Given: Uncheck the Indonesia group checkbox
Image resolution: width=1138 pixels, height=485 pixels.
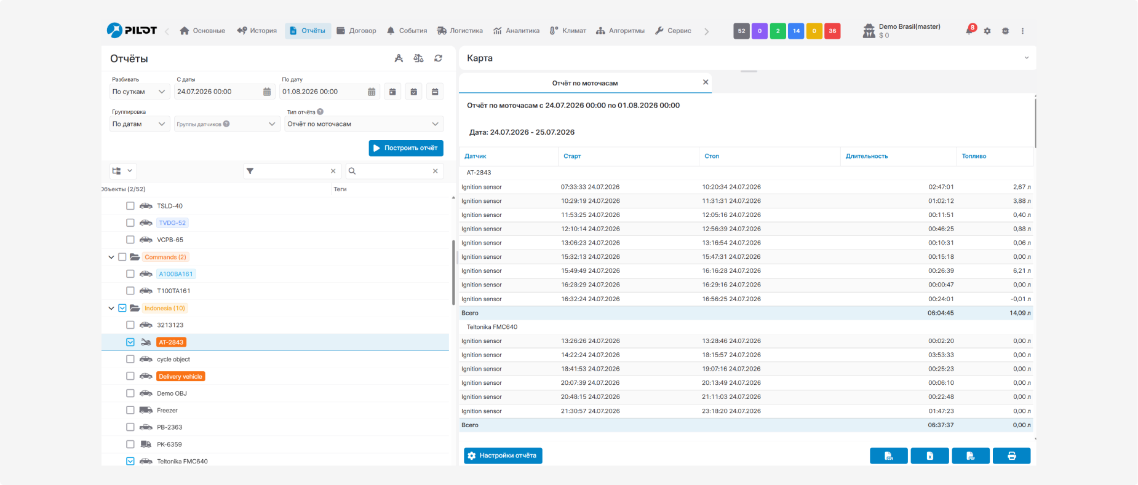Looking at the screenshot, I should pos(122,308).
